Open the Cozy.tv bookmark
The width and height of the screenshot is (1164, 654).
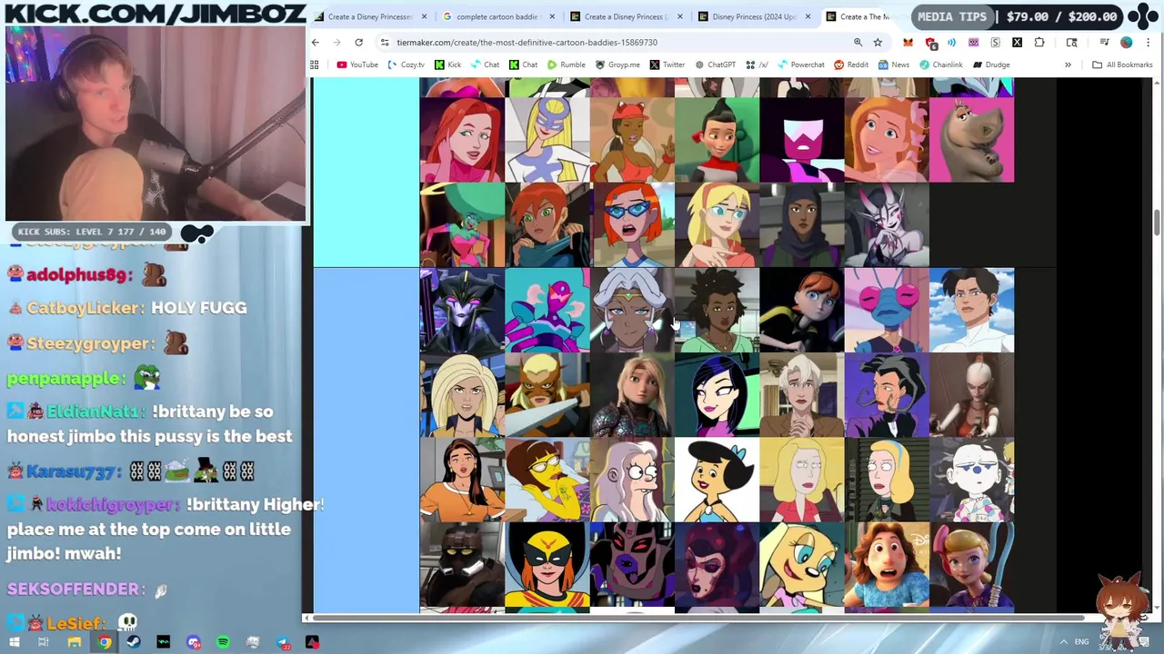coord(406,64)
